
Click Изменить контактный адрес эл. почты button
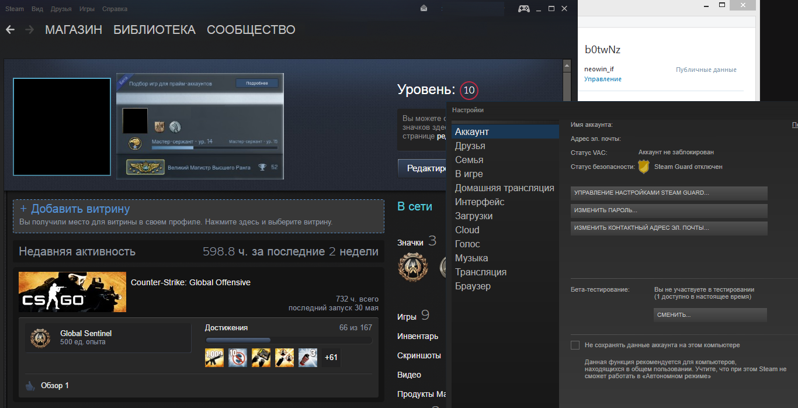click(669, 228)
